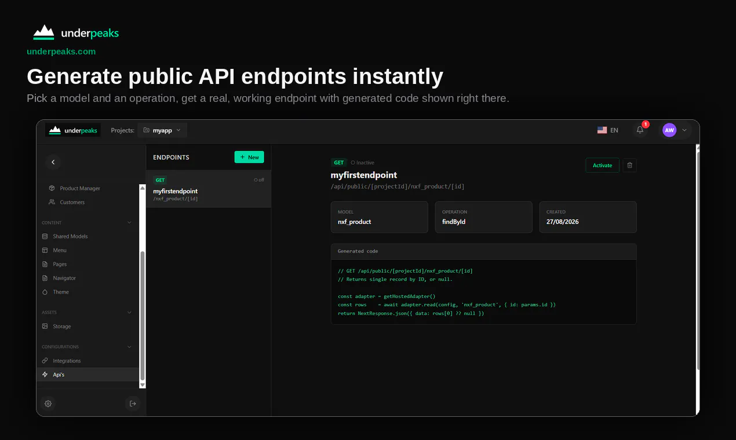Delete endpoint with the trash icon
The image size is (736, 440).
tap(630, 166)
